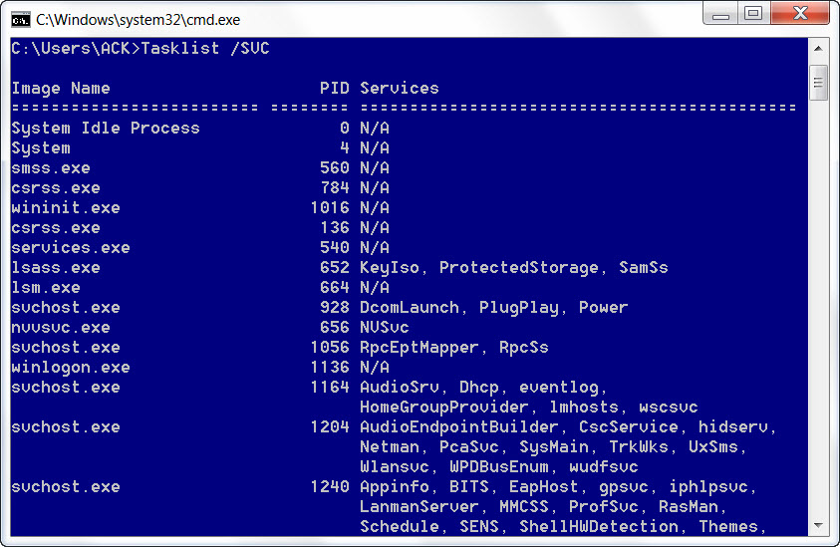
Task: Click the Image Name column header
Action: [x=61, y=89]
